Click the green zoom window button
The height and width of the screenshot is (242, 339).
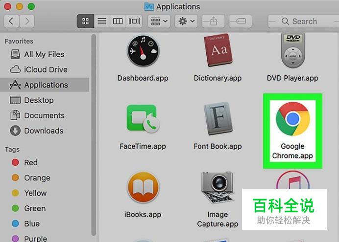click(31, 6)
